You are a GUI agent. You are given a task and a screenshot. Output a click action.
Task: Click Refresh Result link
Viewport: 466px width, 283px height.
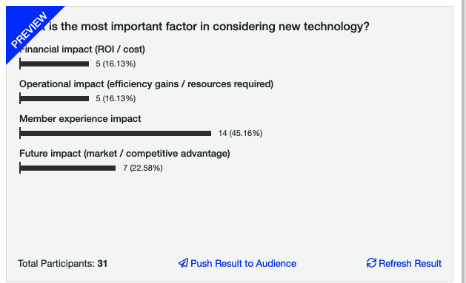[404, 263]
